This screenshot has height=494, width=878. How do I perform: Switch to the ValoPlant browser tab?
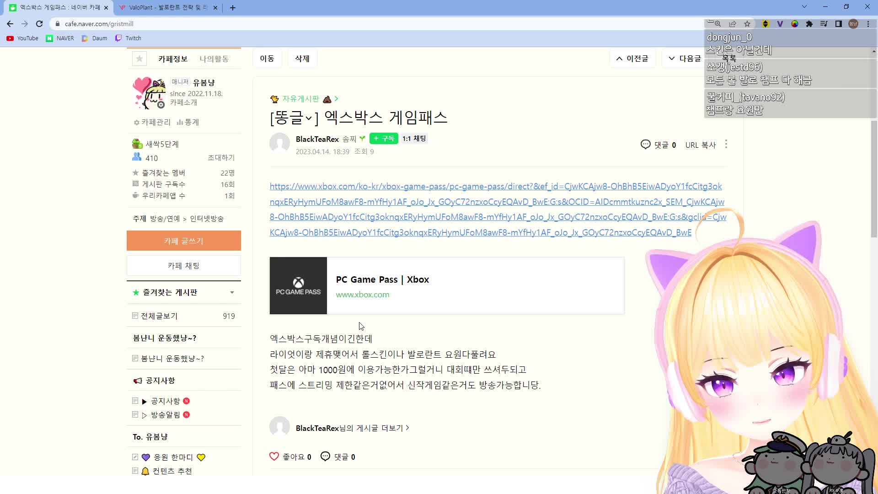[168, 8]
